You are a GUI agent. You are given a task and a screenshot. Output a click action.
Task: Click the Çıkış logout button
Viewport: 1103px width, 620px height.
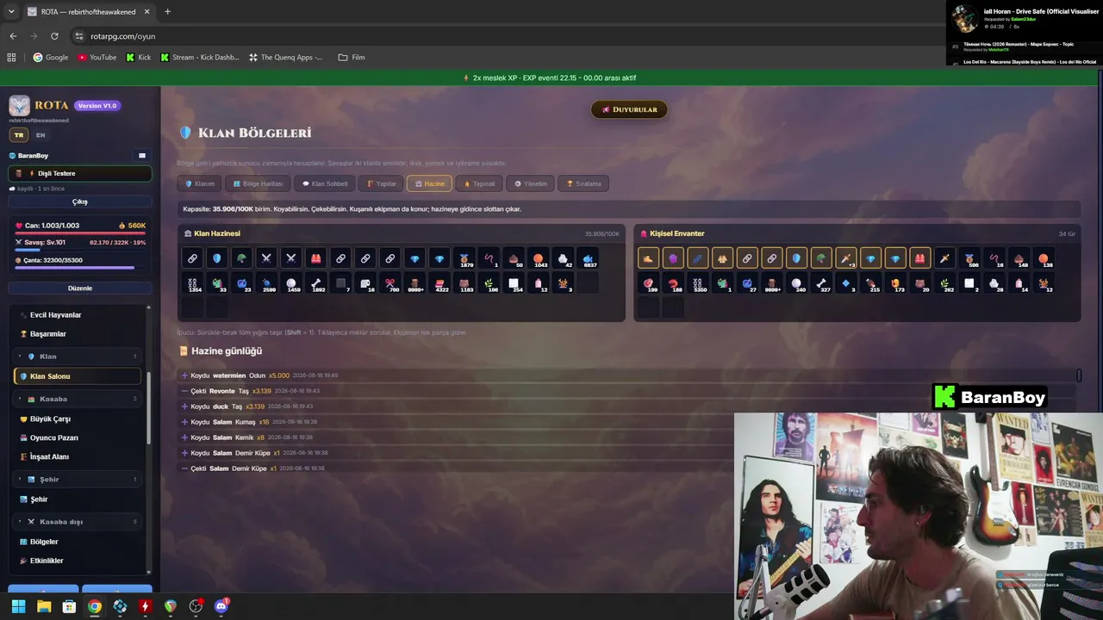click(x=80, y=201)
